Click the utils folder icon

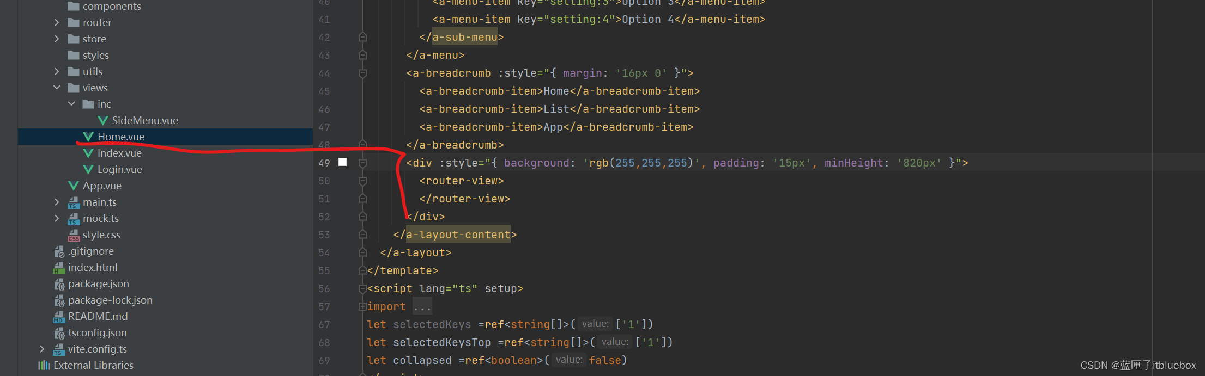pyautogui.click(x=74, y=71)
